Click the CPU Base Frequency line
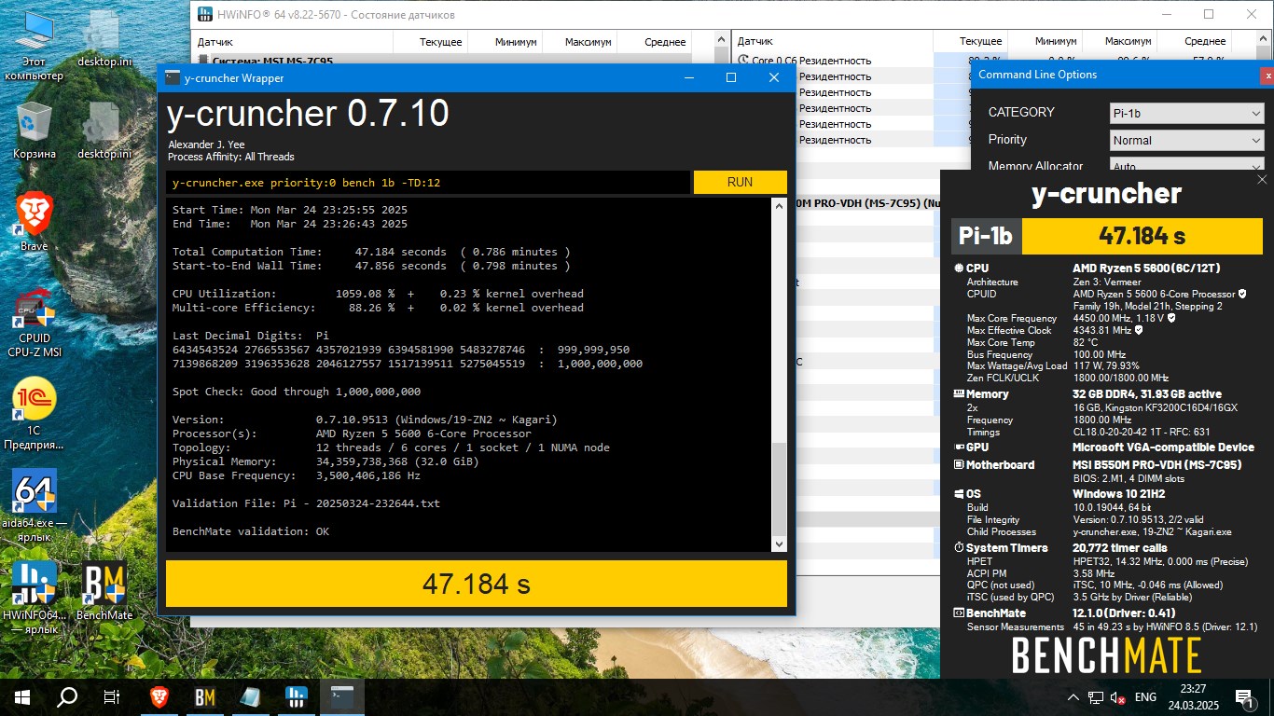 [x=297, y=475]
